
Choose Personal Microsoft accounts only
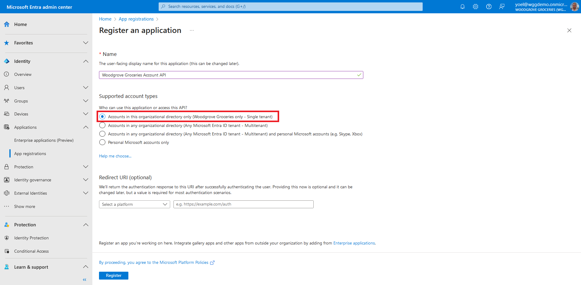coord(103,142)
